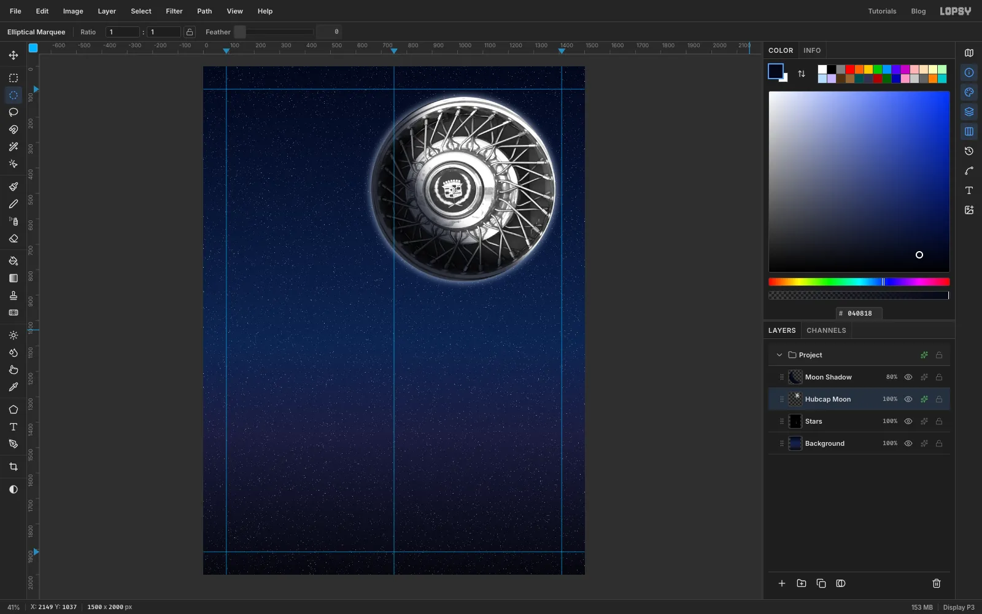Collapse the Project layer group
982x614 pixels.
coord(779,355)
